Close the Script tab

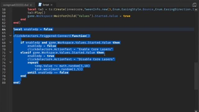51,5
